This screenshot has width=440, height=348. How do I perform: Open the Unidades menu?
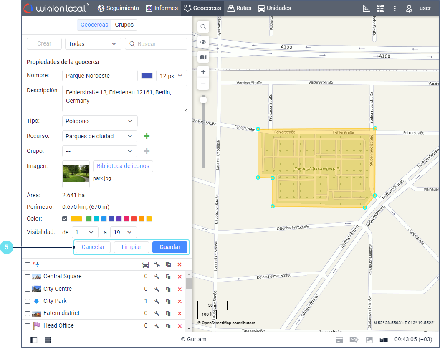pyautogui.click(x=275, y=8)
